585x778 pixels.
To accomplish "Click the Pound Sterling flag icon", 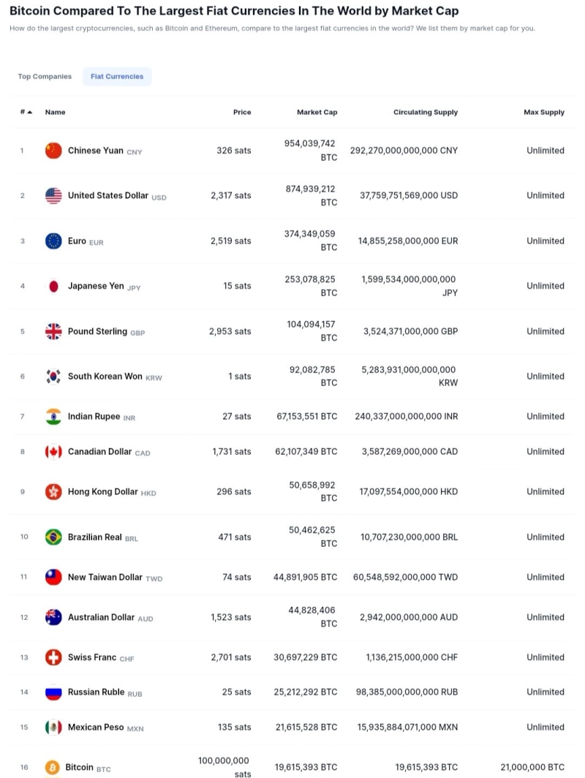I will click(53, 331).
